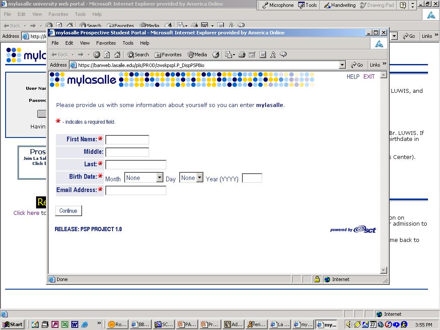Launch Excel from the Quick Launch bar

point(65,324)
